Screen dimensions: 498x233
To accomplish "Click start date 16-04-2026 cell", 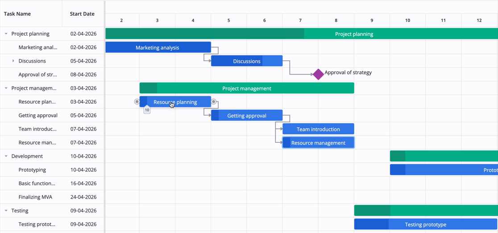I will click(x=83, y=183).
